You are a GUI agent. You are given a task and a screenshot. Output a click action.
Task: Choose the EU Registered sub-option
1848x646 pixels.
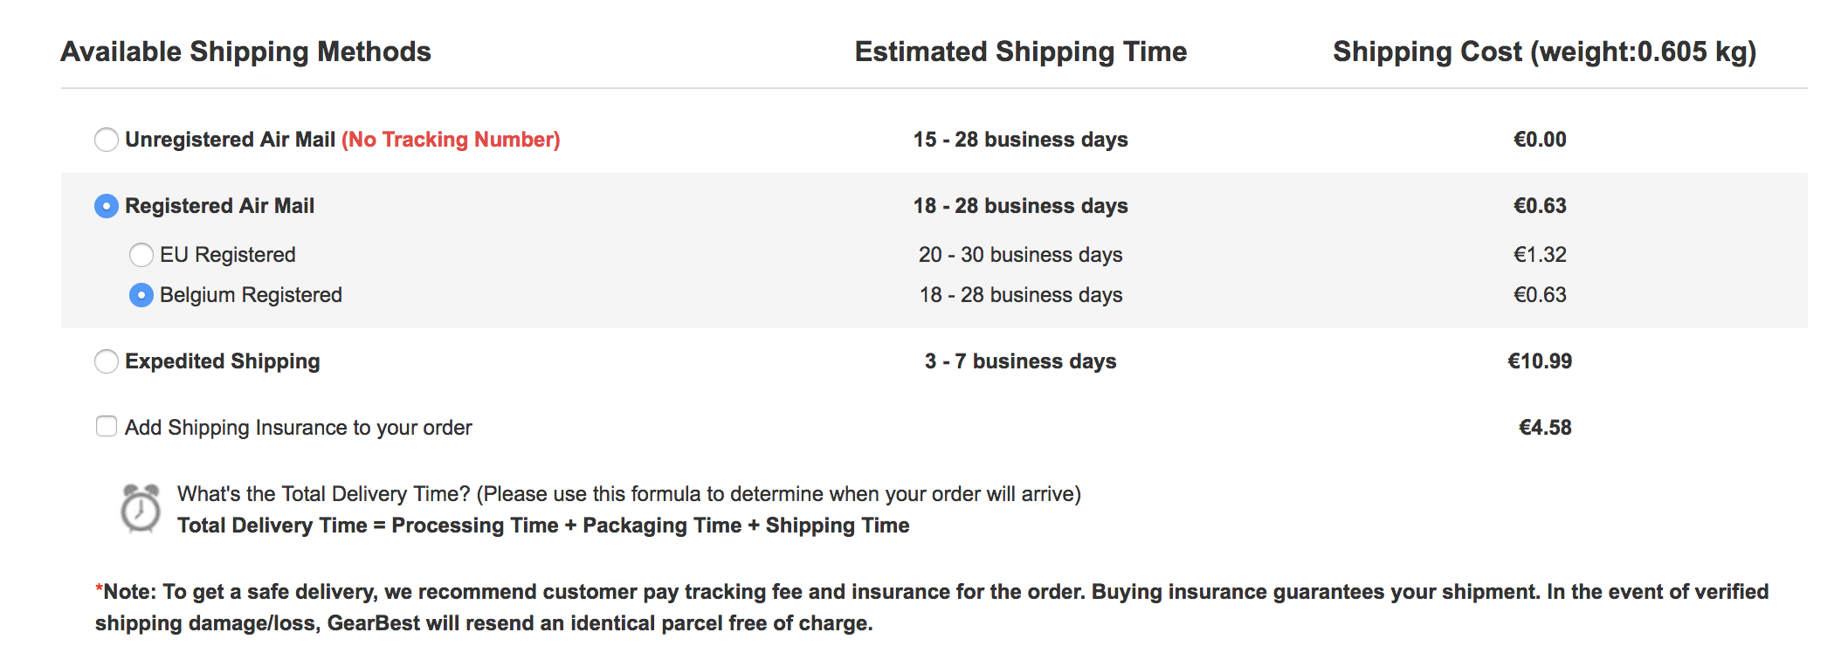[141, 255]
